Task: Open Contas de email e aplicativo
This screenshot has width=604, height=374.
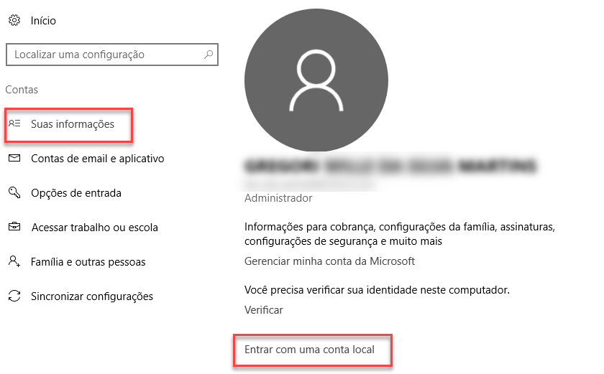Action: click(x=98, y=159)
